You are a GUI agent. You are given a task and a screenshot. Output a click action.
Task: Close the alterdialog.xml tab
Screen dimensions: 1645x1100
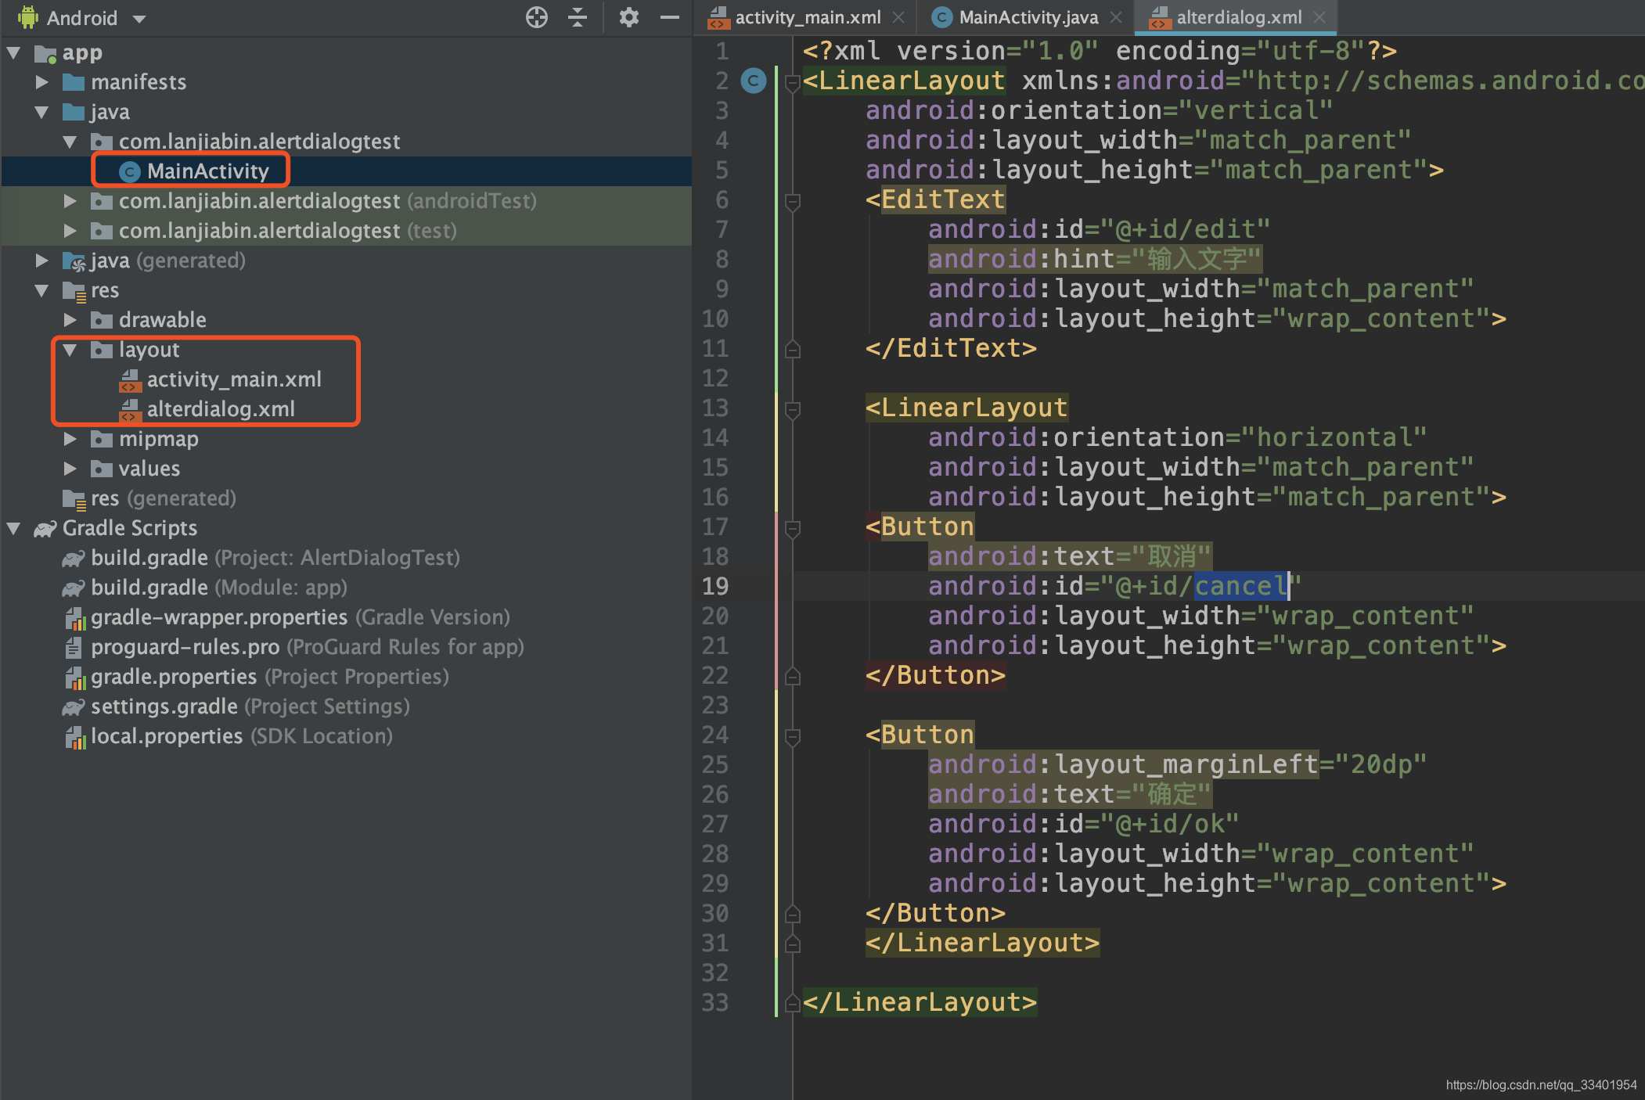coord(1319,17)
